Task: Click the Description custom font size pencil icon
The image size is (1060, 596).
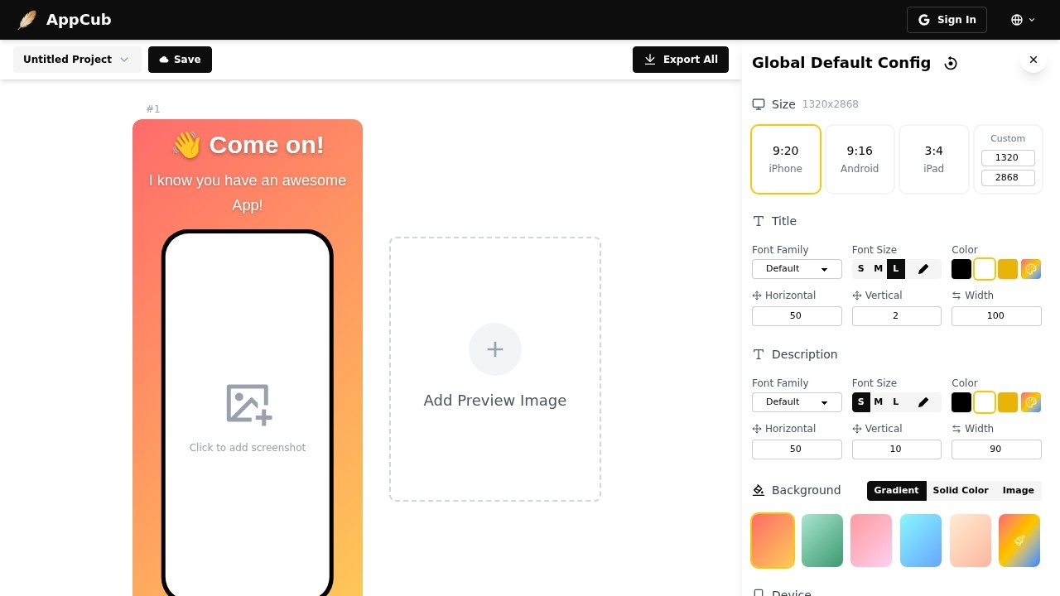Action: (923, 402)
